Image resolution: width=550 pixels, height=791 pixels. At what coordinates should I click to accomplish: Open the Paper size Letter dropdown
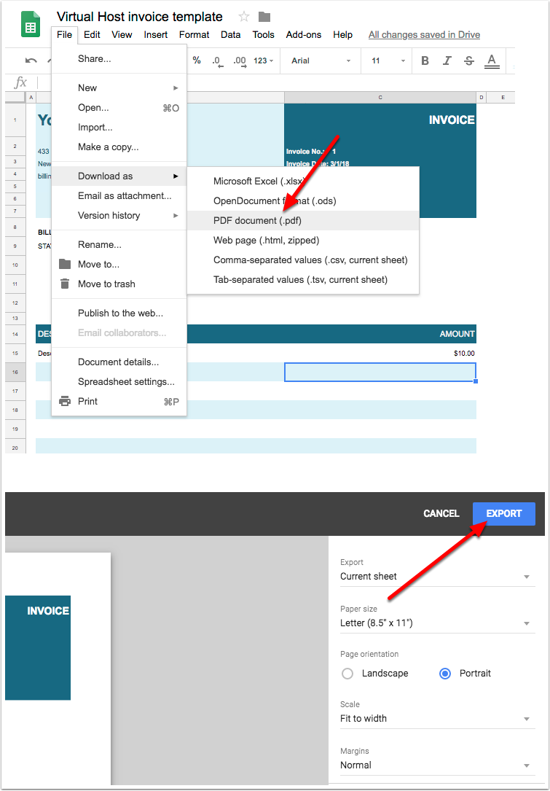click(x=437, y=623)
